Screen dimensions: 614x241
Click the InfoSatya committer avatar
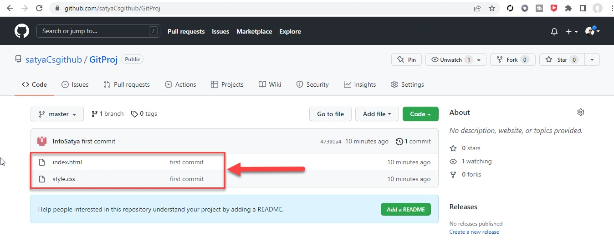pos(42,141)
